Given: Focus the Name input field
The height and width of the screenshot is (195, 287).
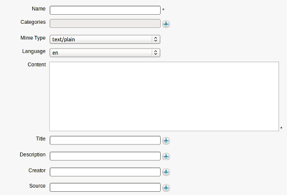Looking at the screenshot, I should coord(105,10).
